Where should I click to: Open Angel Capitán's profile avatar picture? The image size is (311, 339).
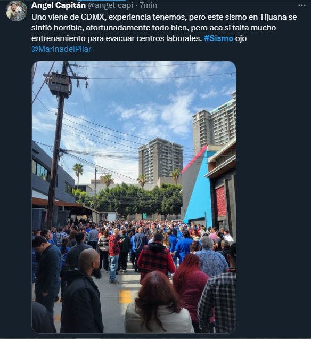(x=16, y=11)
